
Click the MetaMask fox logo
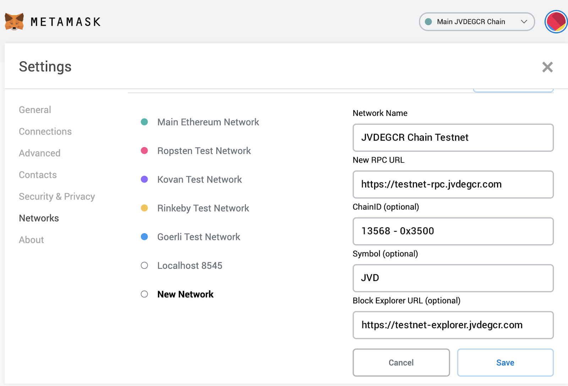[x=14, y=22]
